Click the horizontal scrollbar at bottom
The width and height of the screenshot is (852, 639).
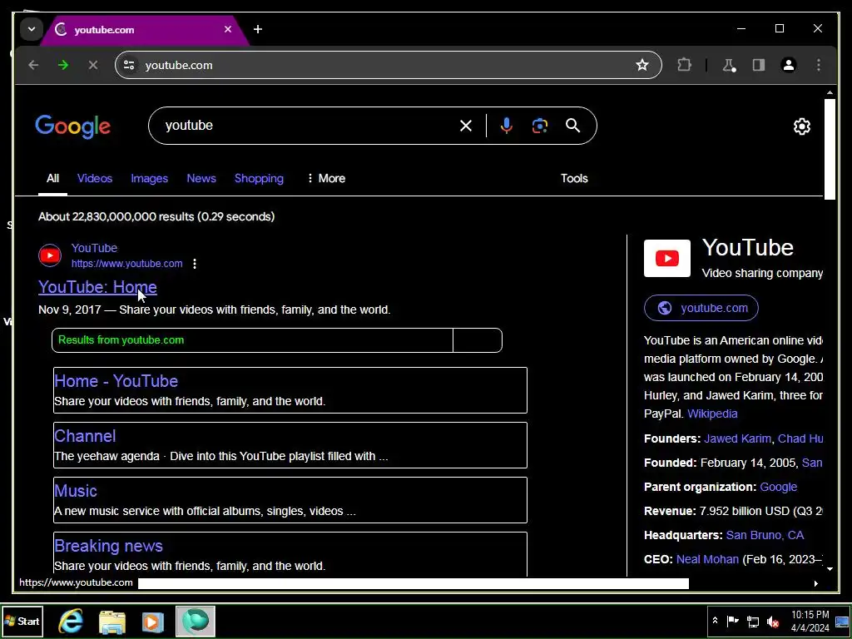413,583
